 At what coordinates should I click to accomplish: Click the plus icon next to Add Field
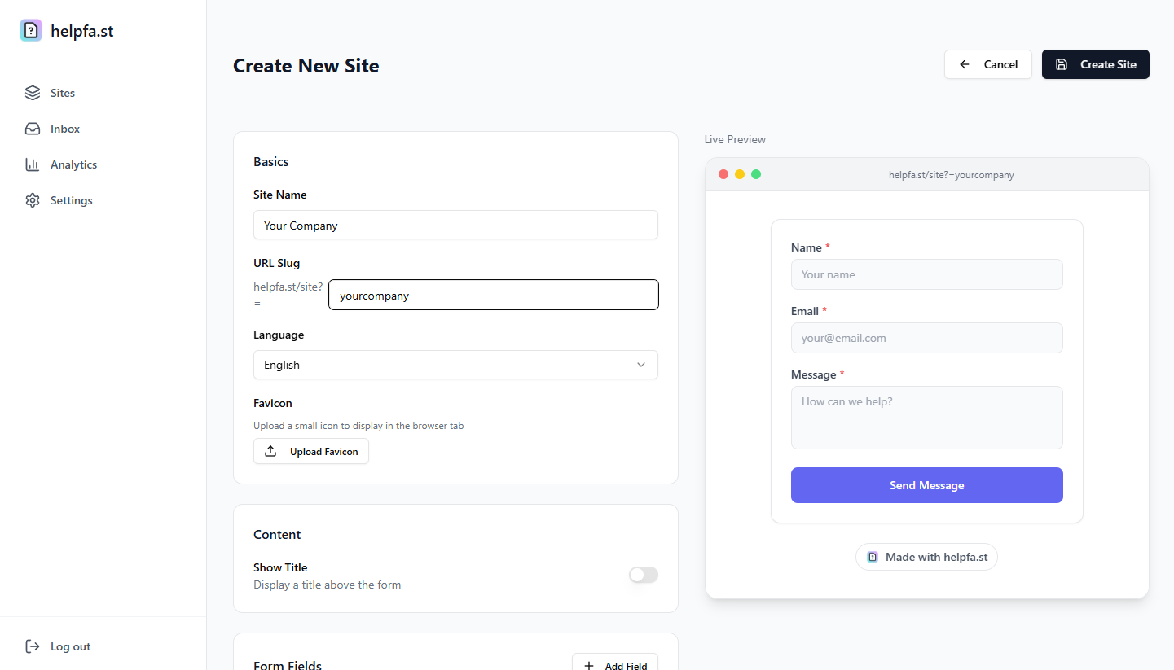coord(589,663)
